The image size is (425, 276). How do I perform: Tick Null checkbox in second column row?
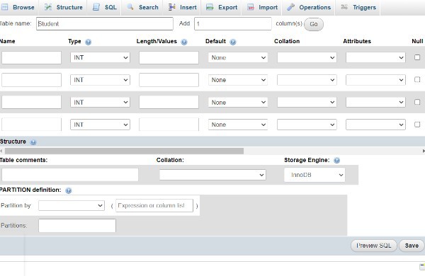(417, 80)
